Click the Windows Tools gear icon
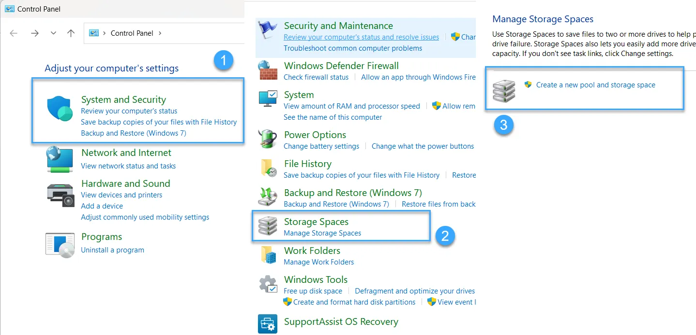The height and width of the screenshot is (335, 696). click(x=268, y=284)
